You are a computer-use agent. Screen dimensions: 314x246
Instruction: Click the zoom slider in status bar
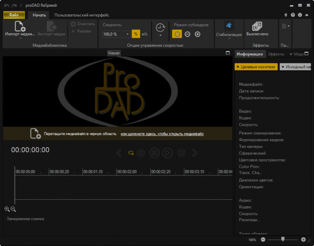tap(282, 240)
